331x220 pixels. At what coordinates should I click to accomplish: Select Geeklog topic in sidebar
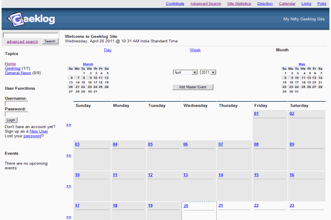point(12,68)
